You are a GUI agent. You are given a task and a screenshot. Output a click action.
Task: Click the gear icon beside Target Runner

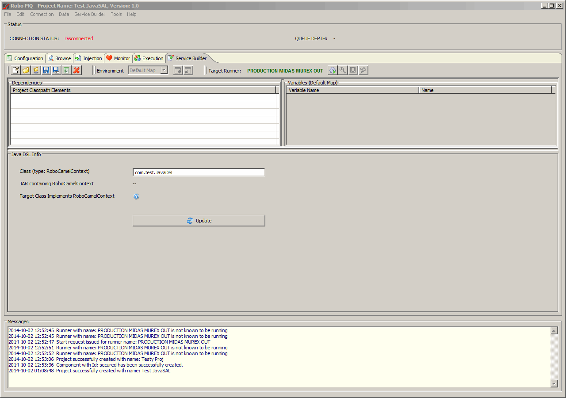[332, 70]
